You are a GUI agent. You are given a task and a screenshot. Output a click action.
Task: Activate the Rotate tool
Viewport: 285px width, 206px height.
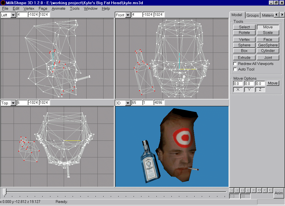pyautogui.click(x=244, y=32)
